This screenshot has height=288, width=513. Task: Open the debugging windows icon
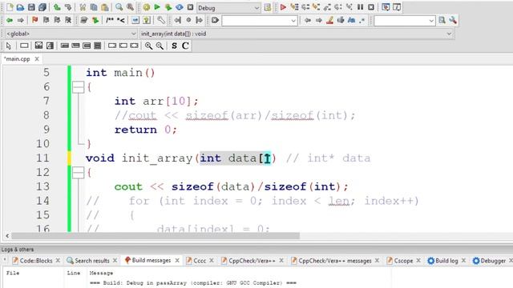pos(386,7)
